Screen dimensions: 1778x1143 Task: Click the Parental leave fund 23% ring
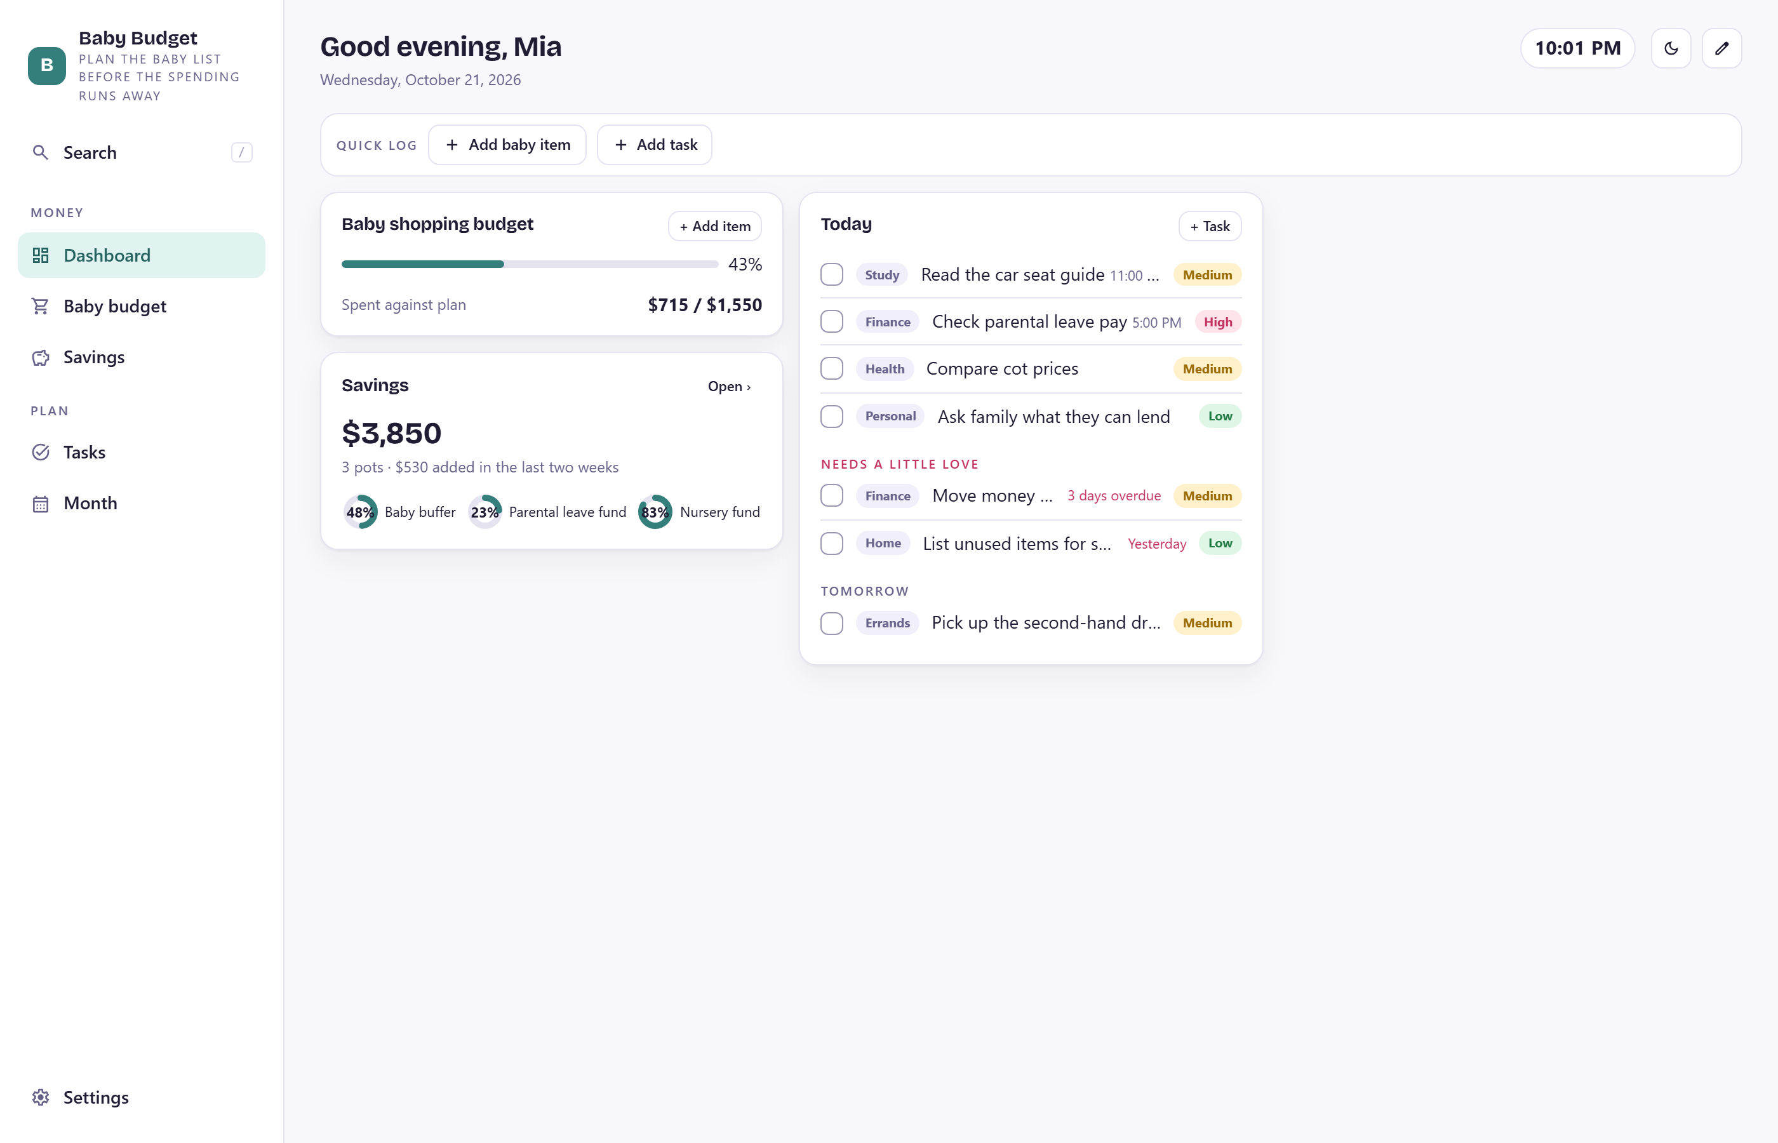click(485, 512)
